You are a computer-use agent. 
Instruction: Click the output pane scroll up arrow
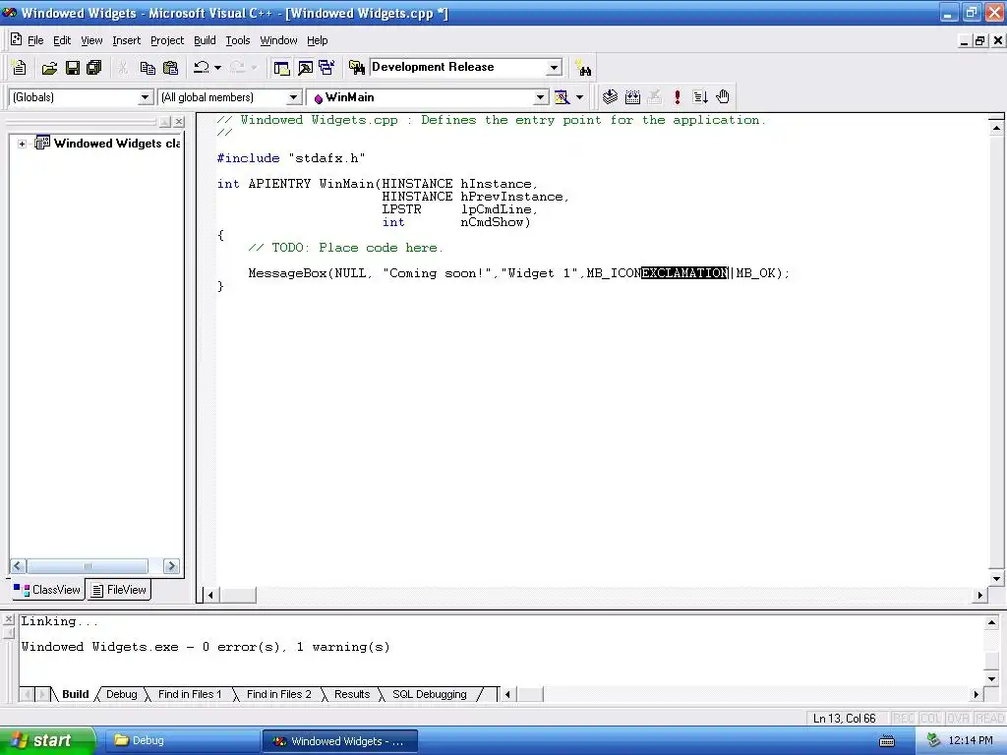click(x=991, y=622)
